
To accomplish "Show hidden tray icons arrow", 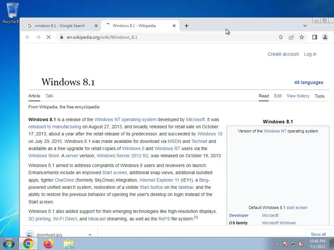I will click(277, 244).
